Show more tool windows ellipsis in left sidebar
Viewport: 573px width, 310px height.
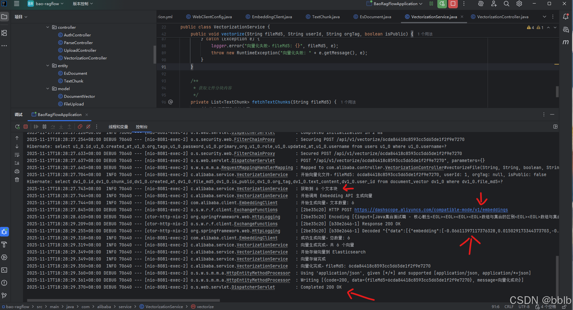(x=4, y=46)
